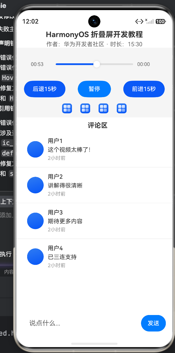Click the rightmost grid icon below playback buttons
This screenshot has width=175, height=353.
[x=122, y=108]
